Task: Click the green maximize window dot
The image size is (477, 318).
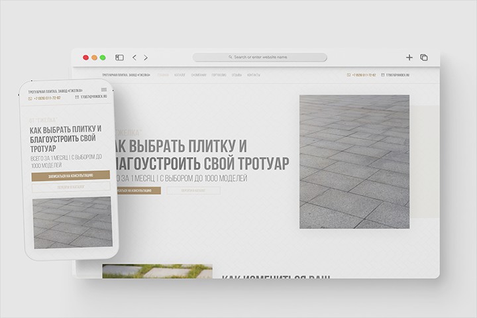Action: pos(103,58)
